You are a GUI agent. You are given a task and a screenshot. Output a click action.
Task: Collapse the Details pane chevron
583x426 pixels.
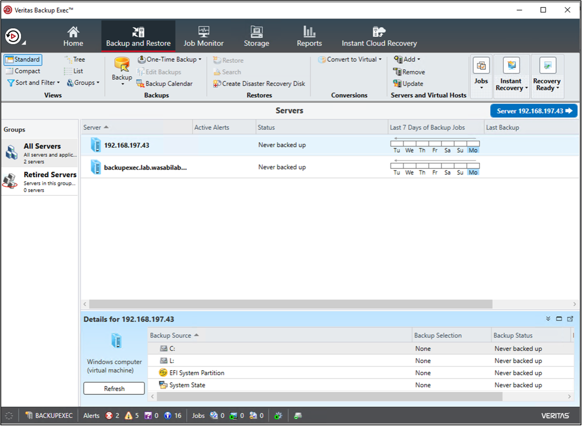548,319
